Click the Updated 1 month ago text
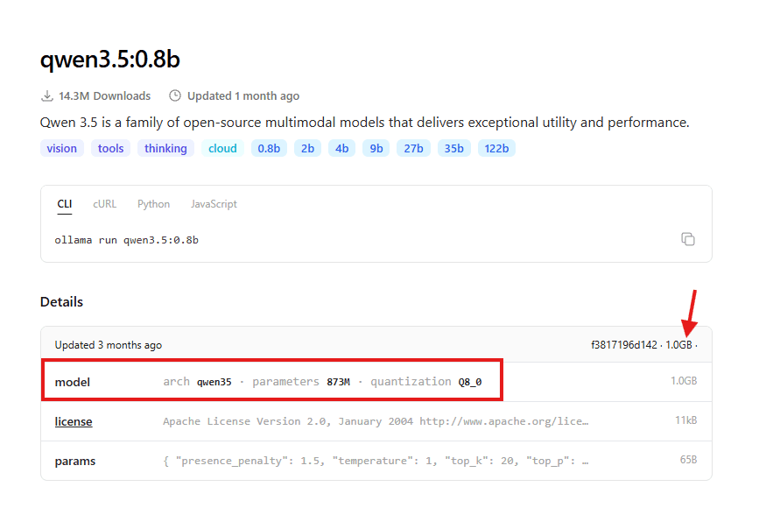The image size is (759, 522). coord(243,95)
